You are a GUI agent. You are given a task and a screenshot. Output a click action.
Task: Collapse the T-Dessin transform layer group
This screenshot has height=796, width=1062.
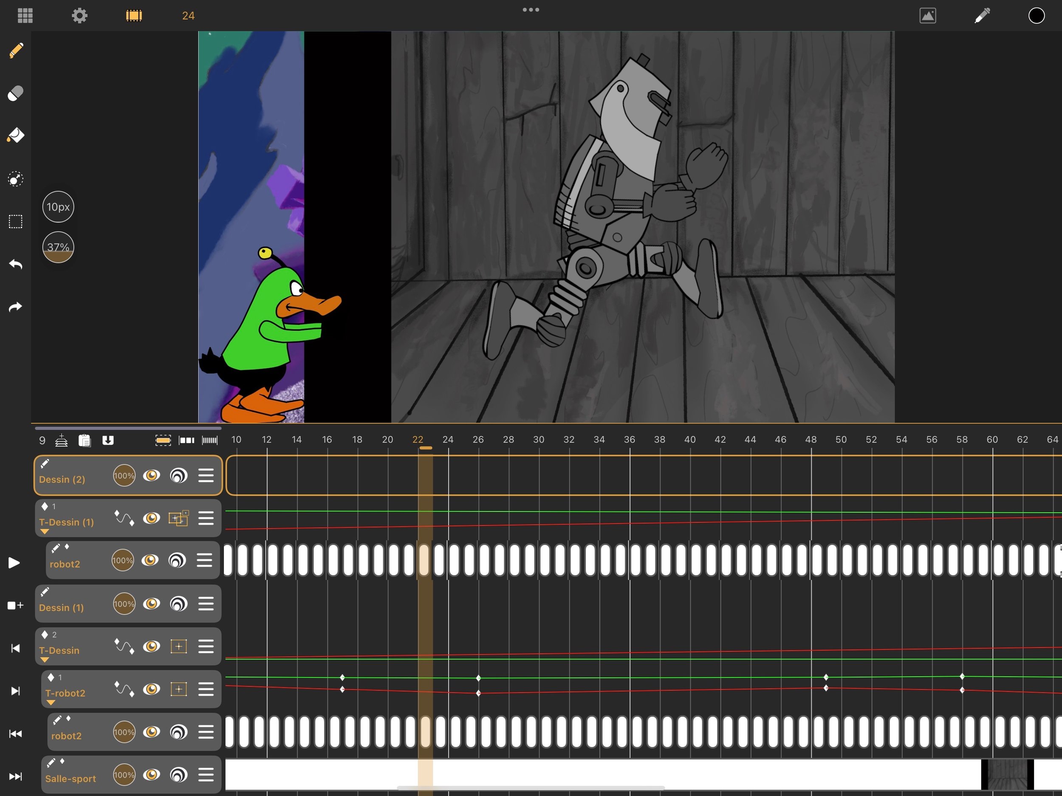[45, 660]
